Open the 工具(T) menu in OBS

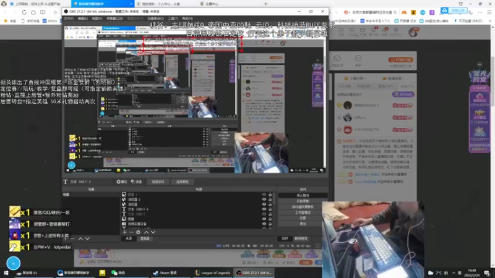pyautogui.click(x=173, y=19)
